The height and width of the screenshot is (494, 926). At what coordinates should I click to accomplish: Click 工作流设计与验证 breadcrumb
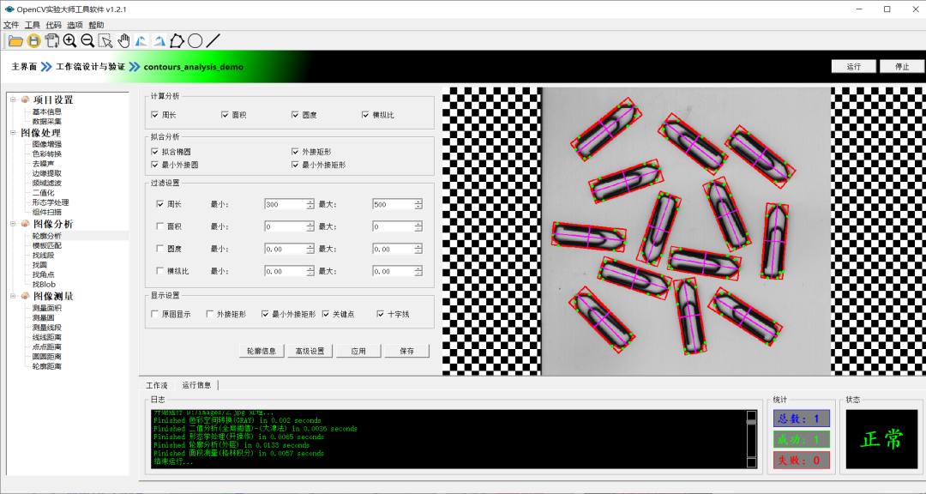point(90,67)
